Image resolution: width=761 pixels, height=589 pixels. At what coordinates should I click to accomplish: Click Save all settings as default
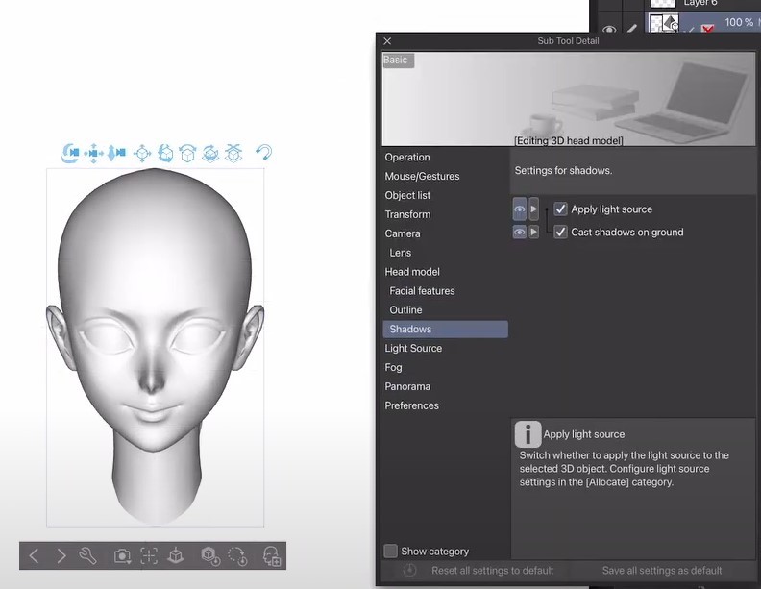click(x=661, y=571)
